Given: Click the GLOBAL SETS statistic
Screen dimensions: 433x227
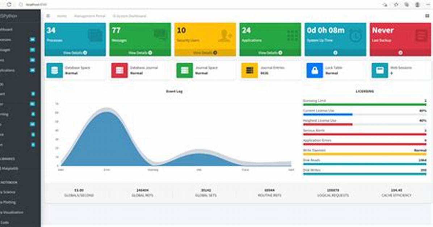Looking at the screenshot, I should [206, 193].
